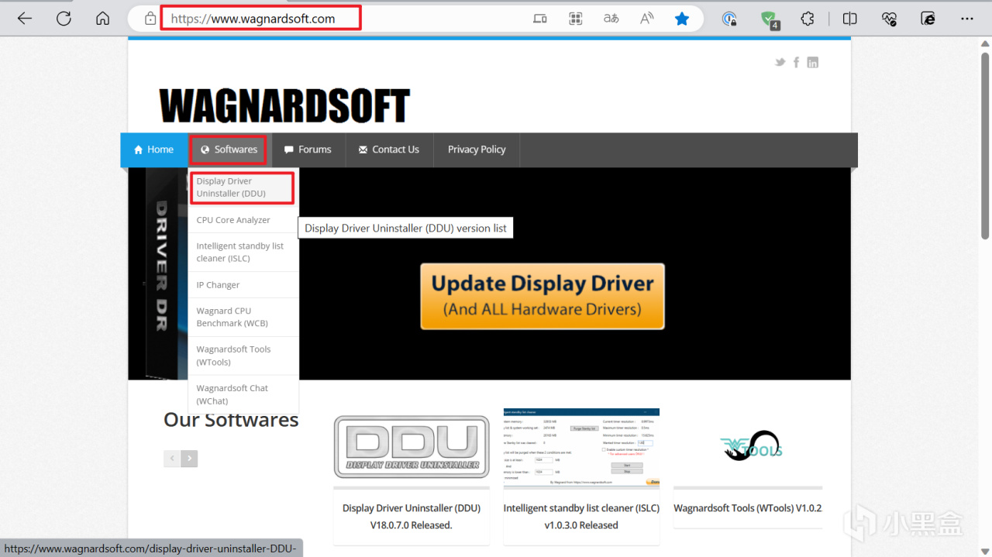Select Wagnardsoft Tools (WTools) menu entry
Screen dimensions: 992x557
[x=243, y=356]
